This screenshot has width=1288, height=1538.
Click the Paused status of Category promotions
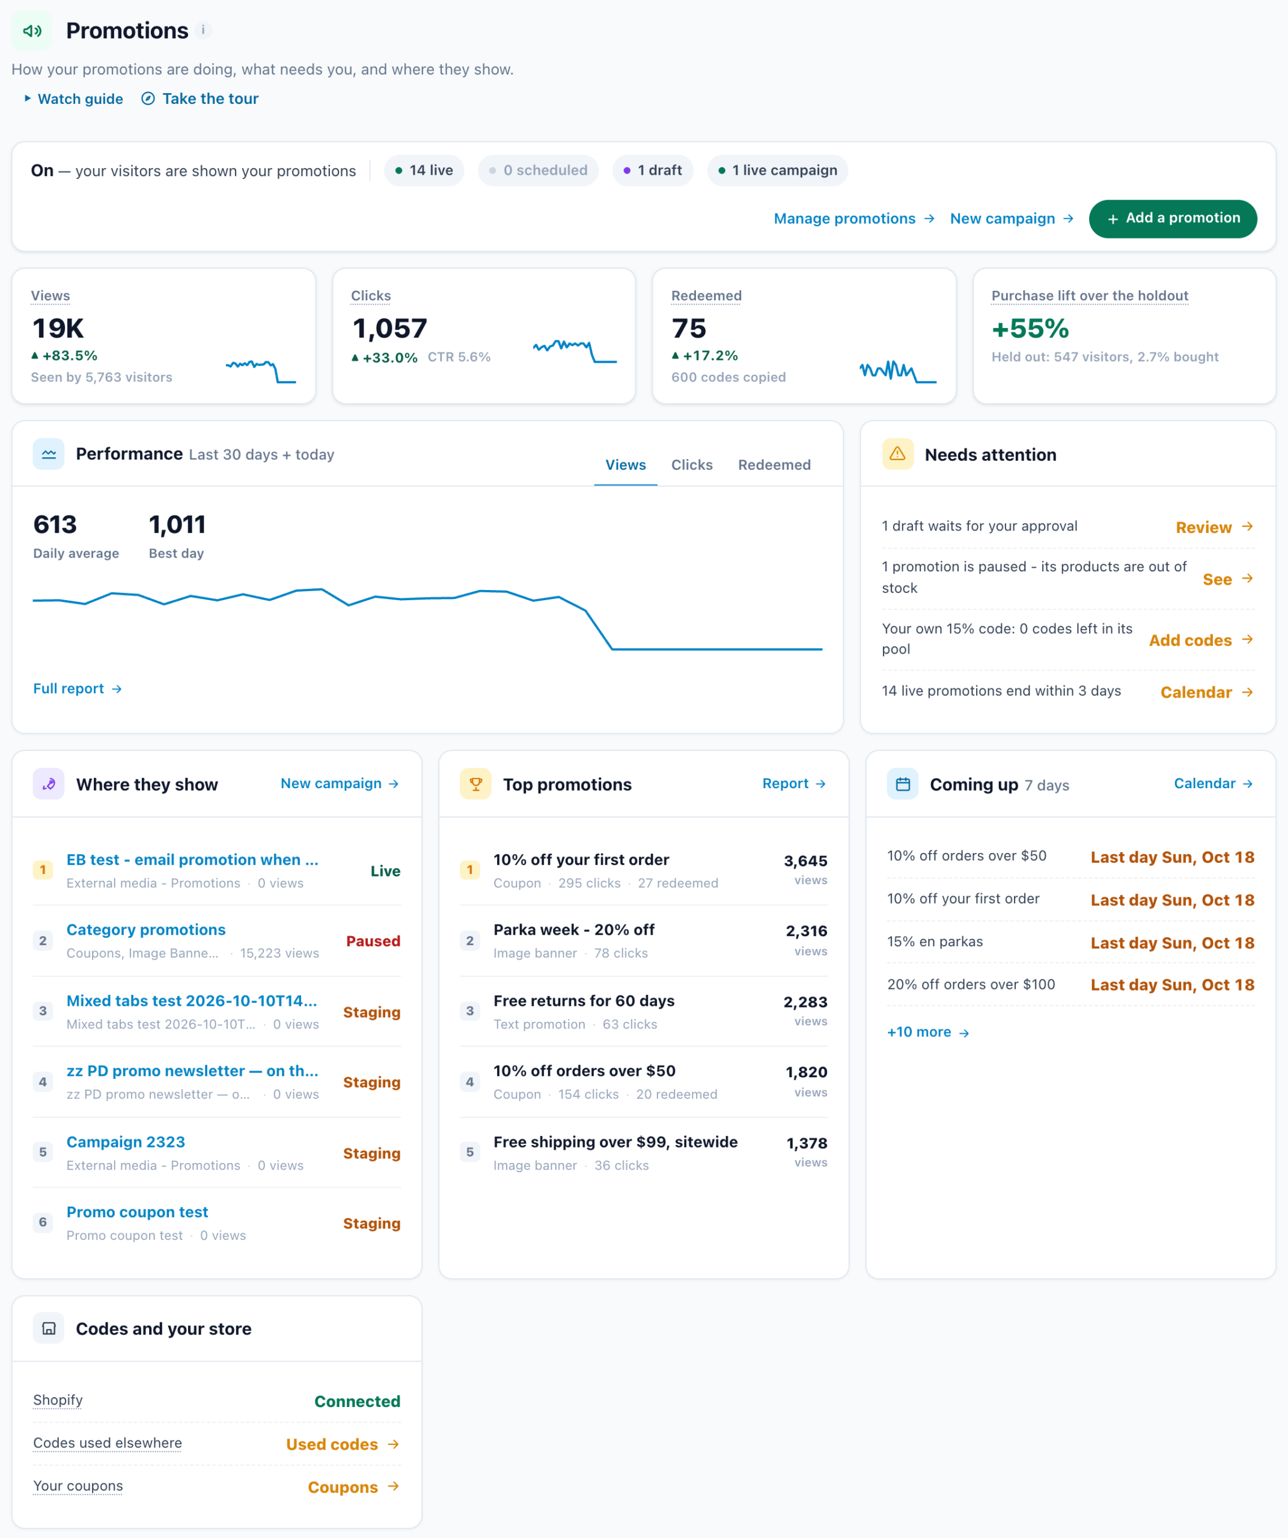373,941
